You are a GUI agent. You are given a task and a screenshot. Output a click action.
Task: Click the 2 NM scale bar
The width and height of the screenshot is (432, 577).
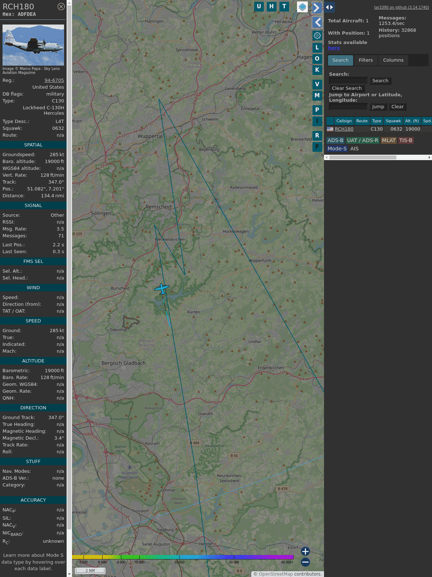pyautogui.click(x=90, y=571)
